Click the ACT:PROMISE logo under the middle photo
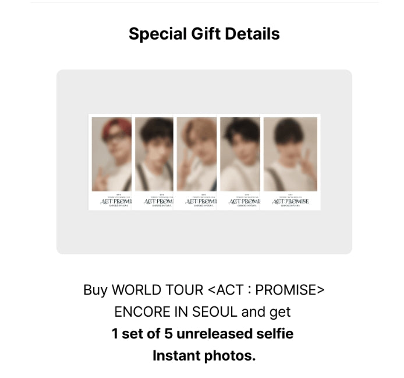Screen dimensions: 404x378 [201, 201]
